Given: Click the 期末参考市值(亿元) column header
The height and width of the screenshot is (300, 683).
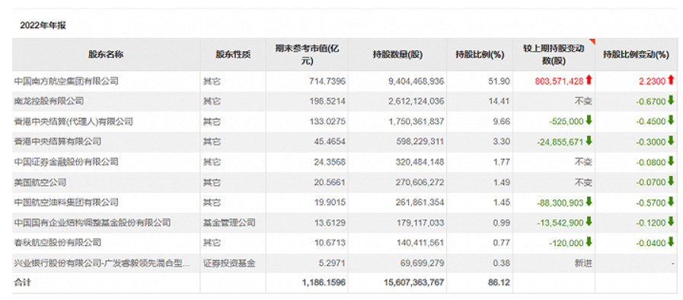Looking at the screenshot, I should (x=307, y=55).
